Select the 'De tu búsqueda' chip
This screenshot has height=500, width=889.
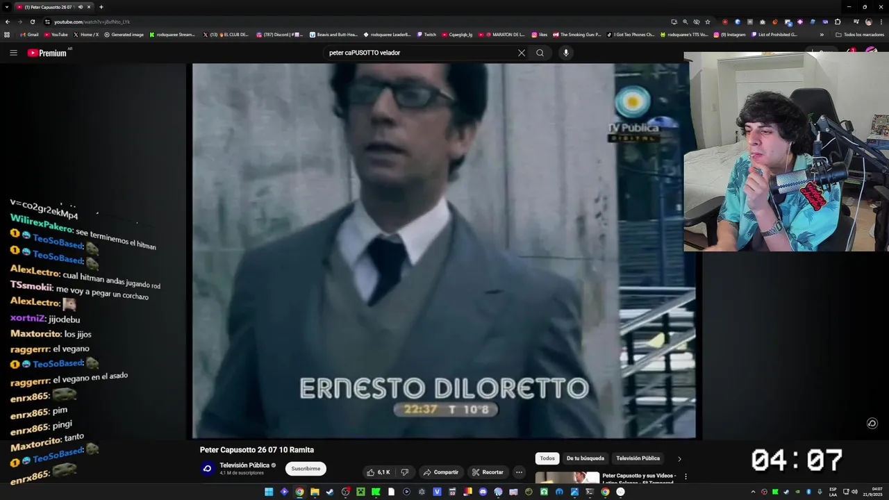point(585,458)
